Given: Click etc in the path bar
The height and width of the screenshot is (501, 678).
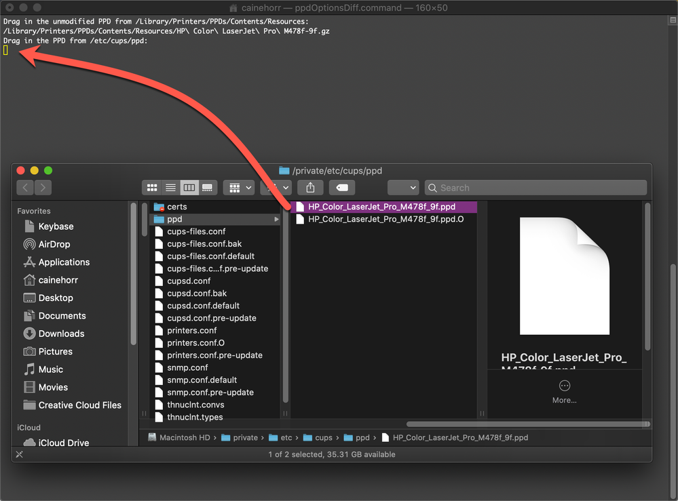Looking at the screenshot, I should (280, 437).
